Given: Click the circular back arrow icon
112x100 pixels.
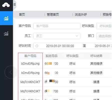Looking at the screenshot, I should click(10, 72).
